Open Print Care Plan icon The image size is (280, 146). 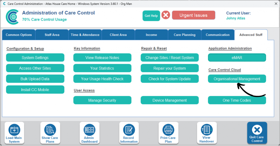click(x=168, y=133)
